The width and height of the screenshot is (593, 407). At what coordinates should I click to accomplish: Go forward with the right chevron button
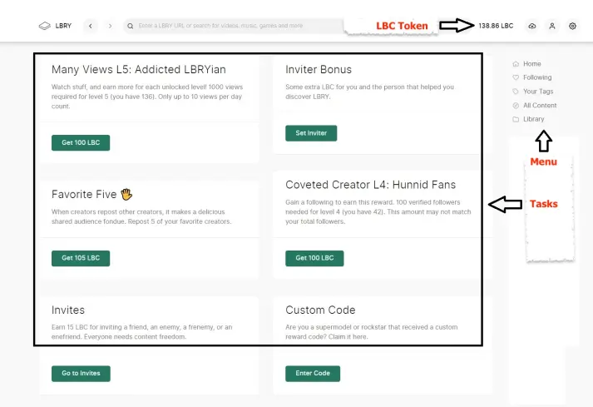click(110, 26)
